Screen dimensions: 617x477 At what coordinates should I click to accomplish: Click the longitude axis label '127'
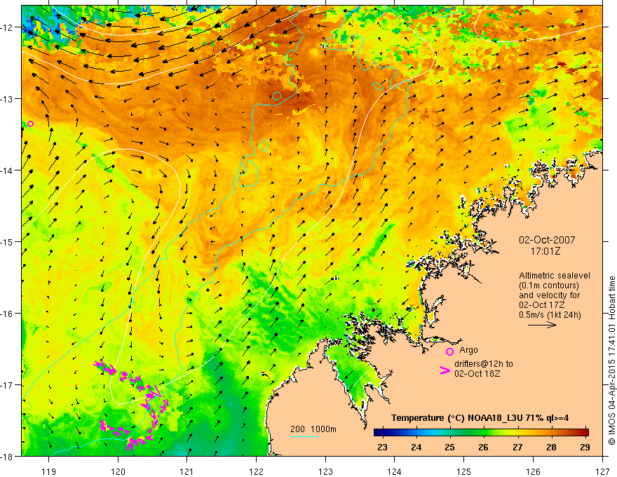[x=602, y=471]
